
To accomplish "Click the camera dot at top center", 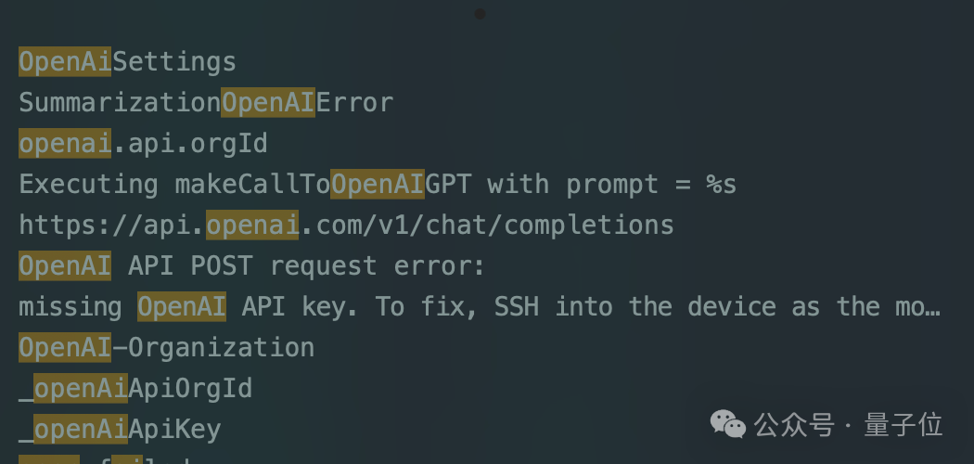I will click(480, 14).
